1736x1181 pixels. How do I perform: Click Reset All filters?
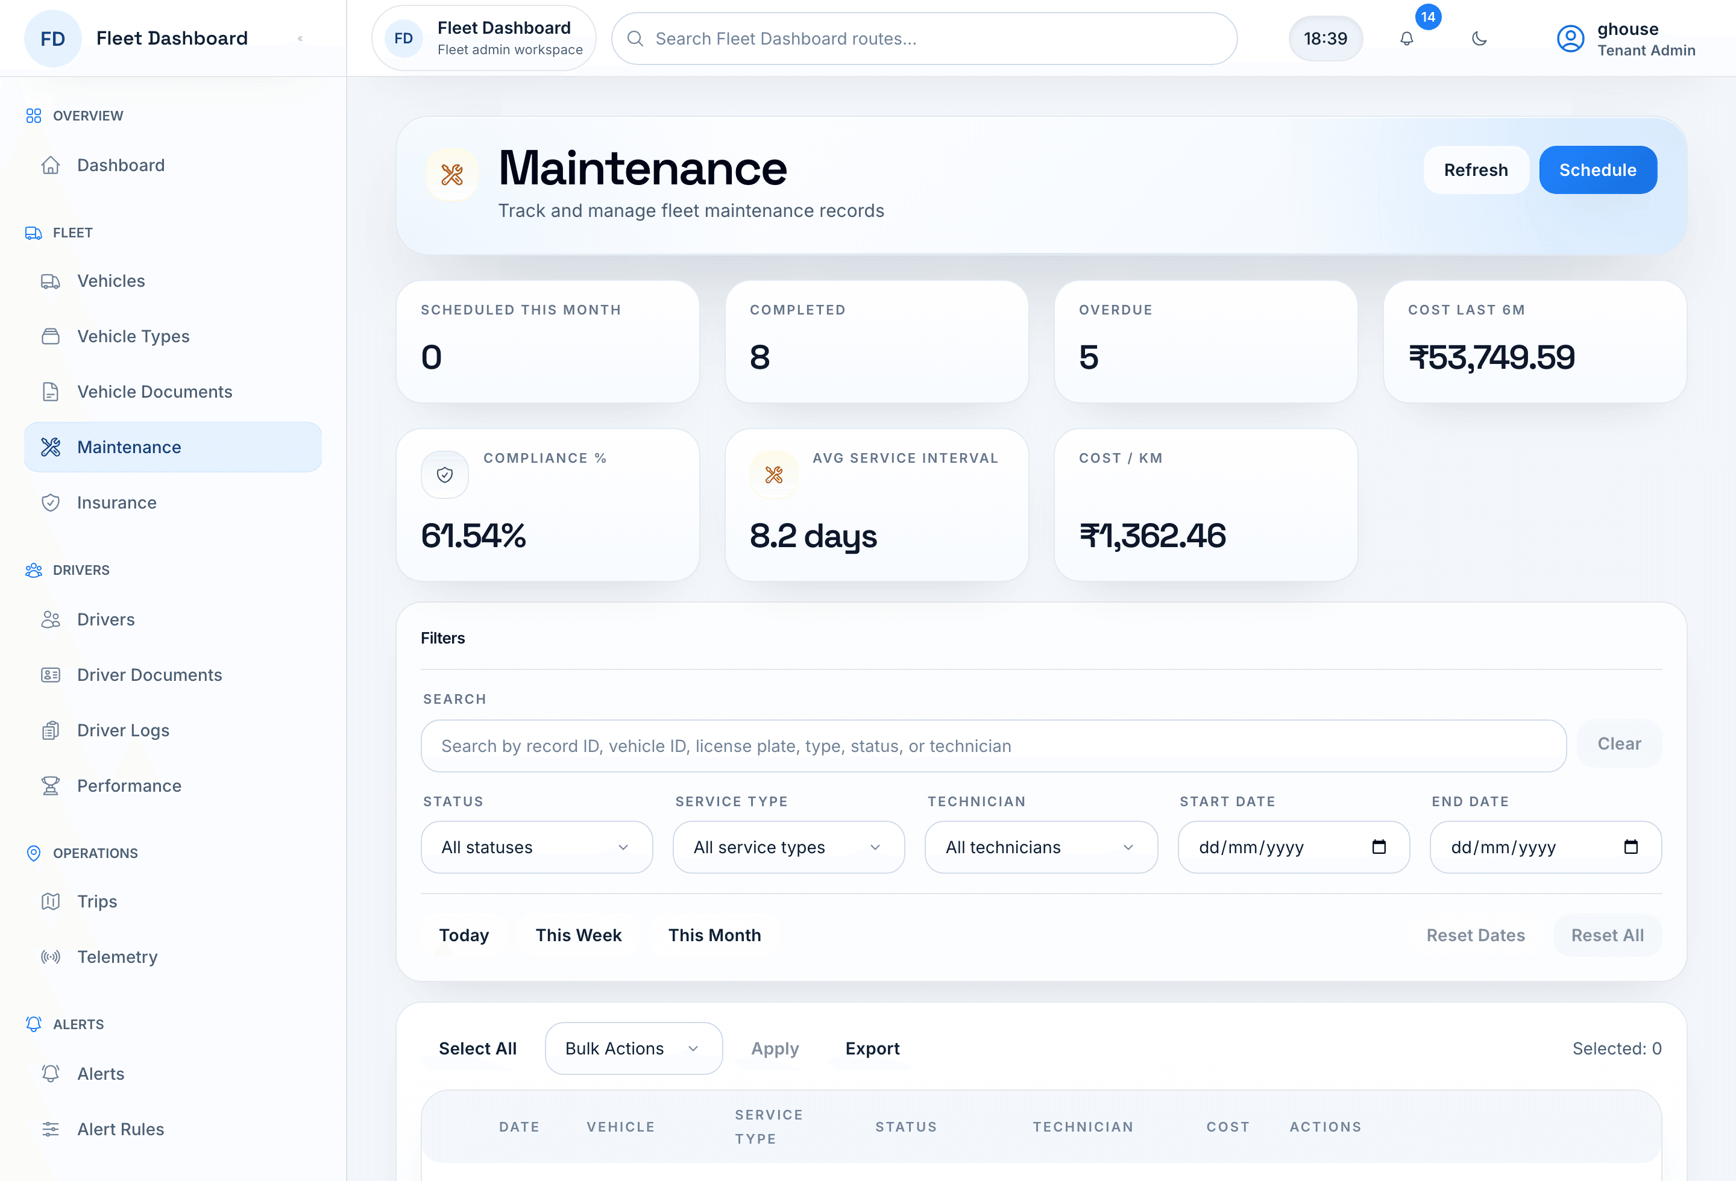[1608, 935]
